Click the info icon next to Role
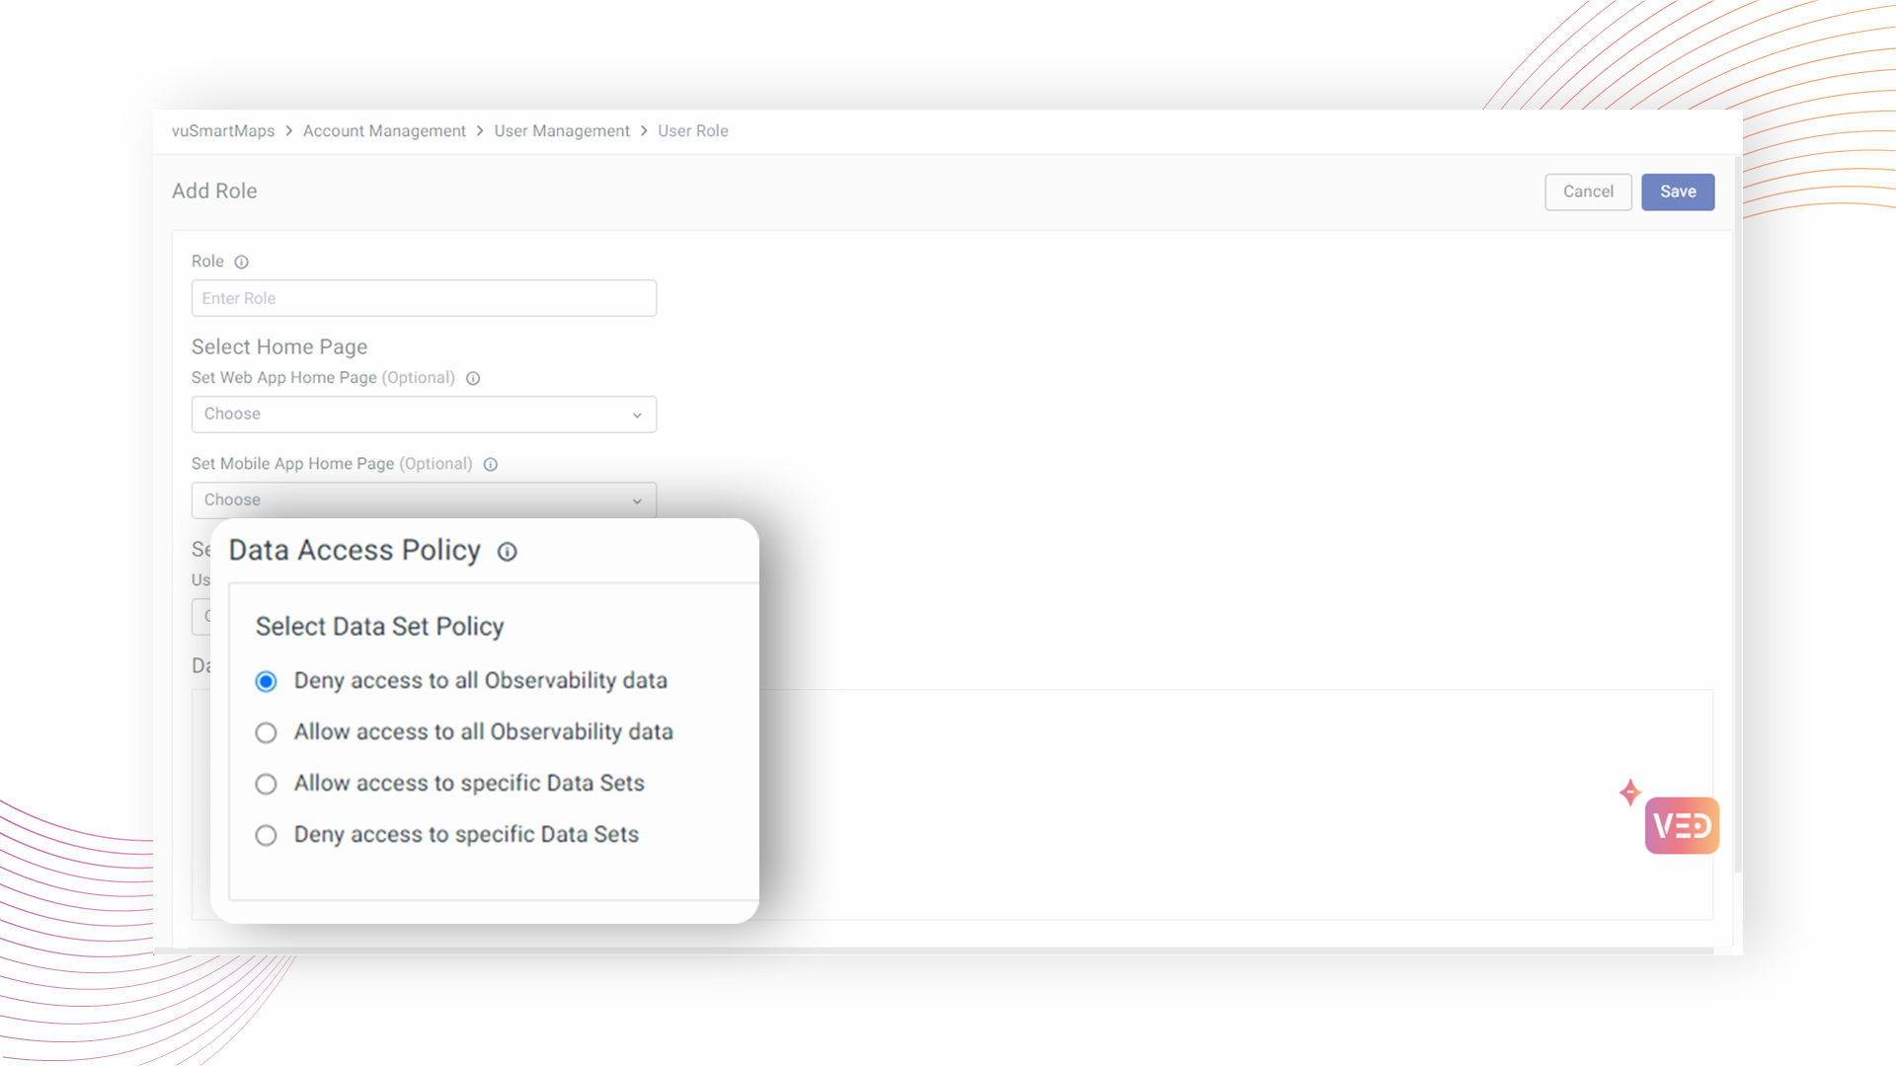The image size is (1896, 1066). tap(241, 262)
